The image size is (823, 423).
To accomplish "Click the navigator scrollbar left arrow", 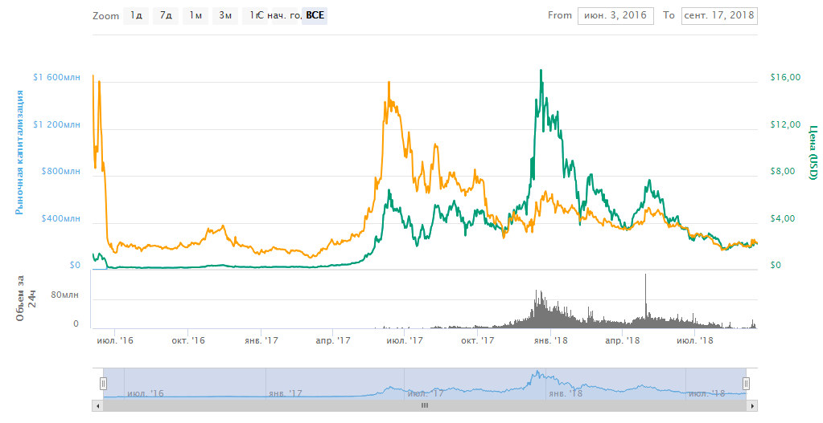I will tap(97, 405).
